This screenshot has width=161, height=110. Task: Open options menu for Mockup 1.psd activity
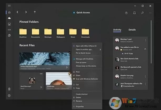pyautogui.click(x=145, y=40)
